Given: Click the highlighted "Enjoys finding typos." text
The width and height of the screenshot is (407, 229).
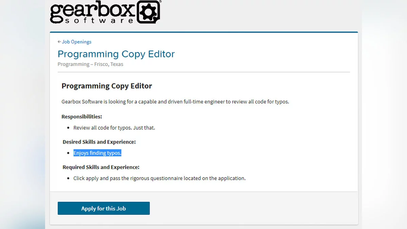Looking at the screenshot, I should (97, 153).
